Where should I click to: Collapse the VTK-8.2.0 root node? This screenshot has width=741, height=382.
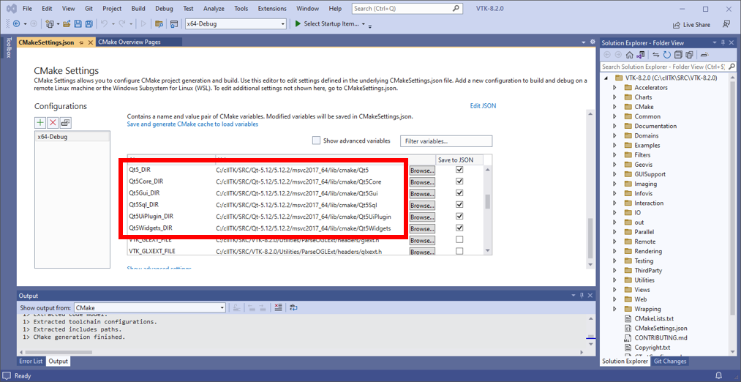point(607,78)
